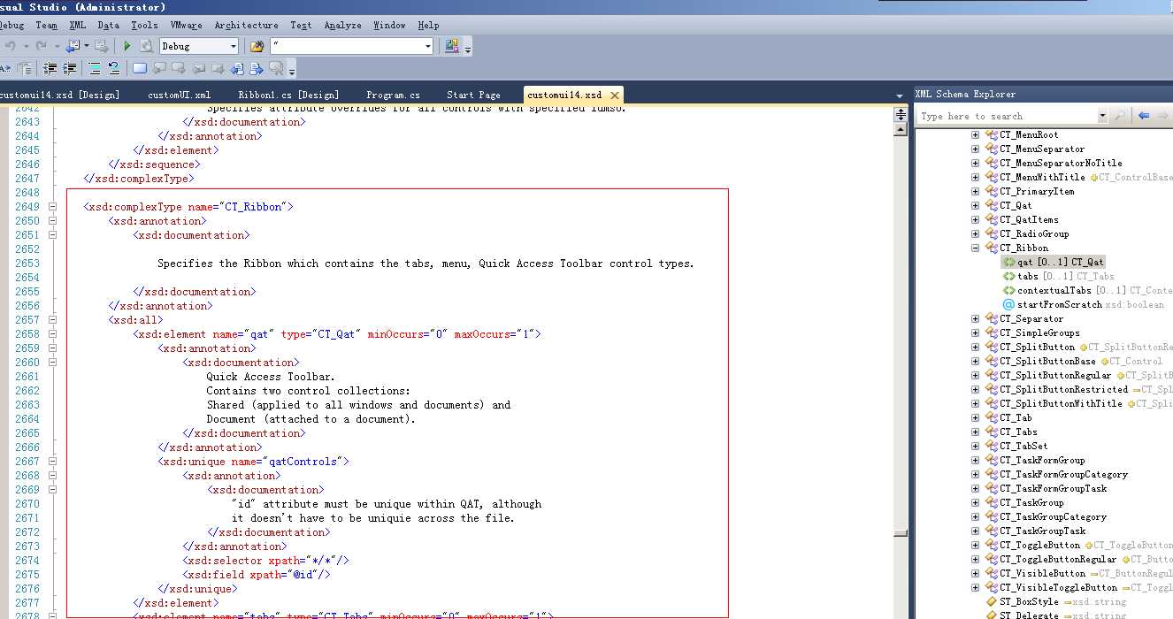This screenshot has width=1173, height=619.
Task: Switch to Program.cs tab
Action: 393,95
